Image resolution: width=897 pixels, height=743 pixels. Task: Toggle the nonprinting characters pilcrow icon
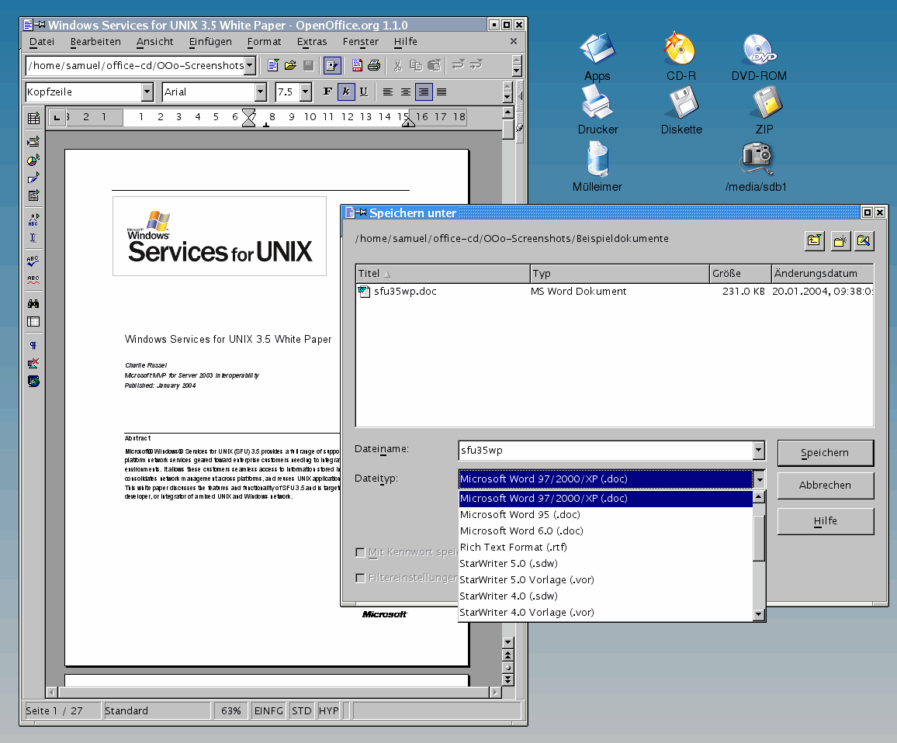click(33, 345)
